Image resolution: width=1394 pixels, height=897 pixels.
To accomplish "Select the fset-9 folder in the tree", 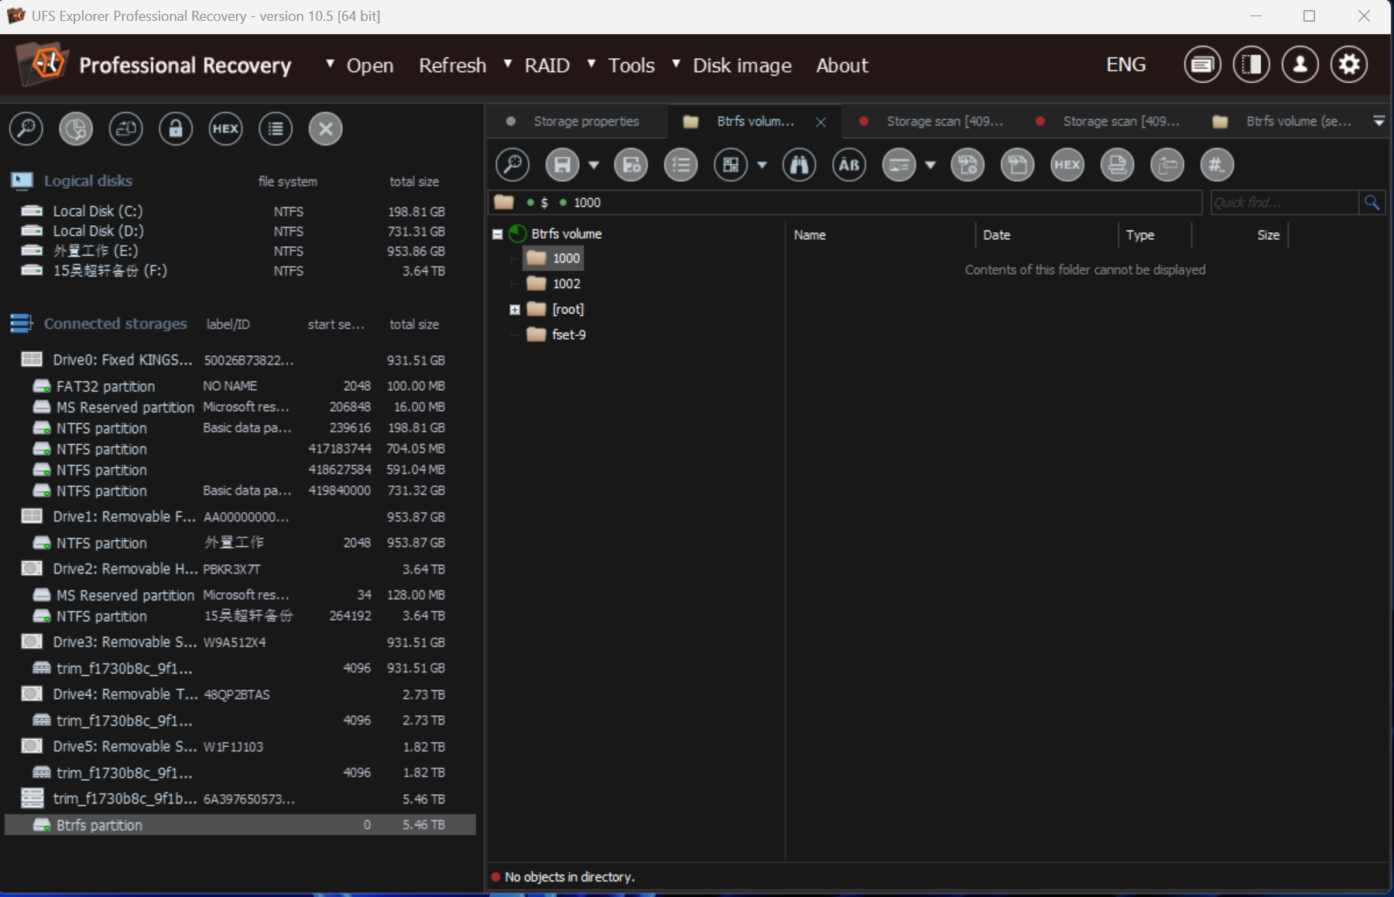I will [x=569, y=335].
